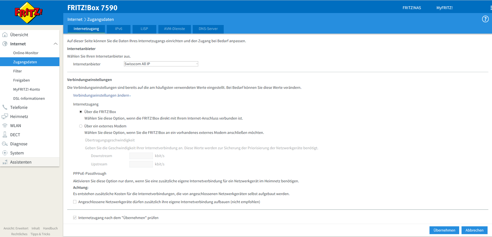
Task: Click the Übernehmen button
Action: pos(444,230)
